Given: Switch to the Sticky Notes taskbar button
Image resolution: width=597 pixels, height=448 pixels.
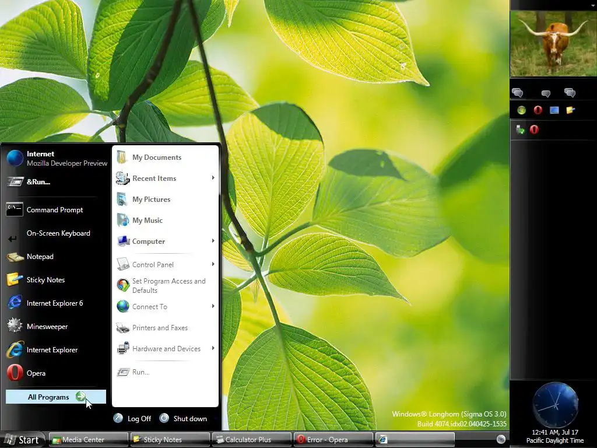Looking at the screenshot, I should (x=170, y=440).
